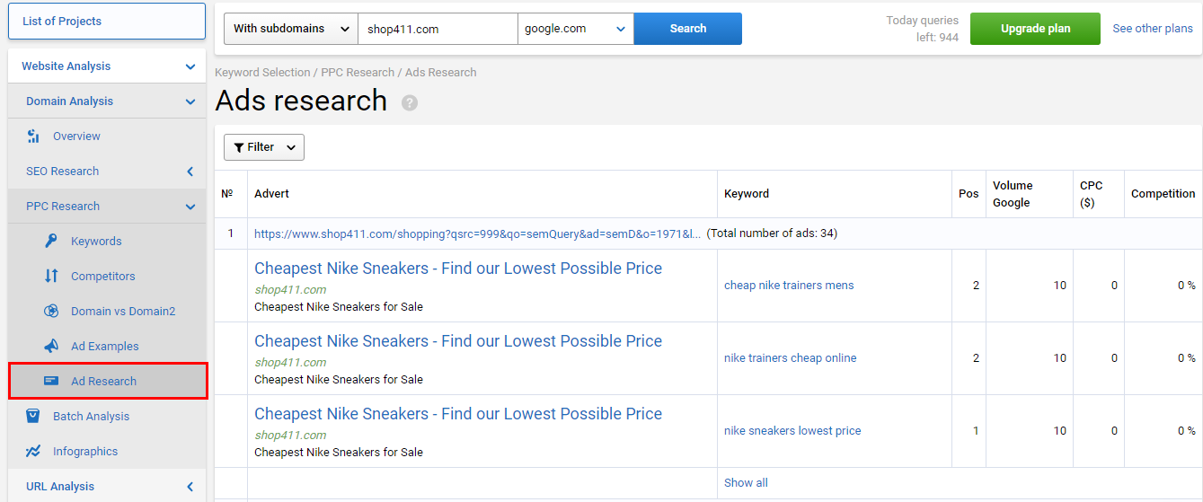This screenshot has height=502, width=1203.
Task: Click the help question mark icon
Action: point(410,102)
